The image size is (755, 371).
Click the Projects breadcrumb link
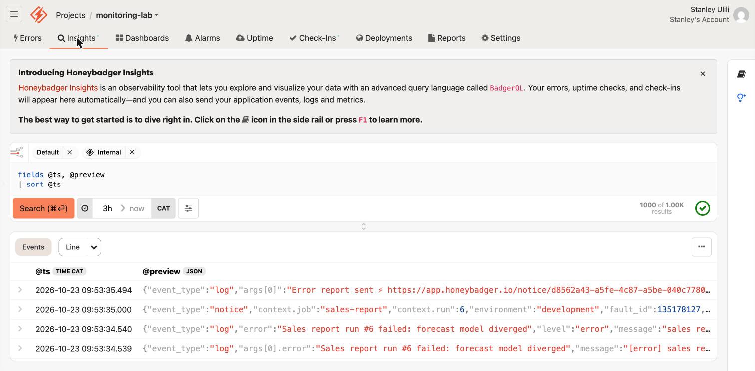pos(71,15)
